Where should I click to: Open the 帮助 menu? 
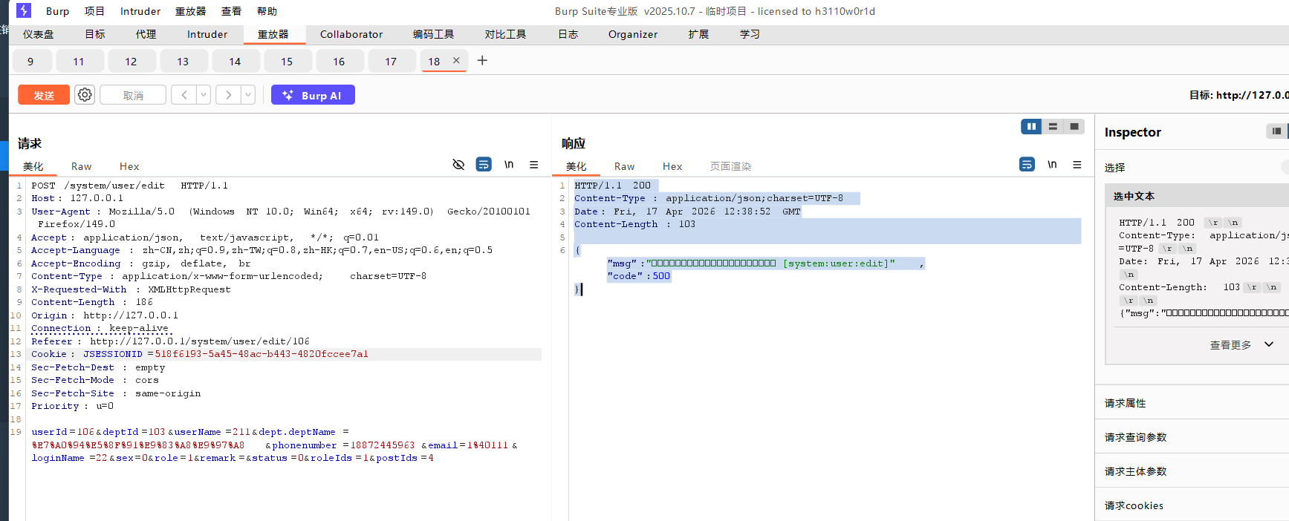[267, 11]
